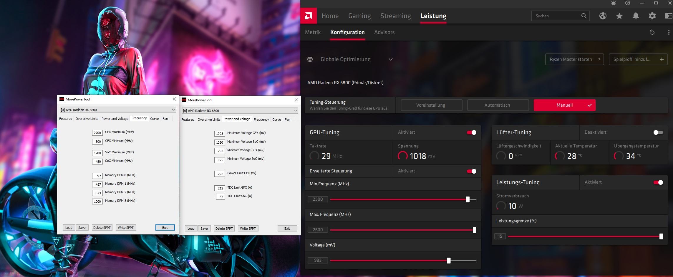The height and width of the screenshot is (277, 673).
Task: Click Memory DPM 3 (MHz) value field
Action: tap(97, 202)
